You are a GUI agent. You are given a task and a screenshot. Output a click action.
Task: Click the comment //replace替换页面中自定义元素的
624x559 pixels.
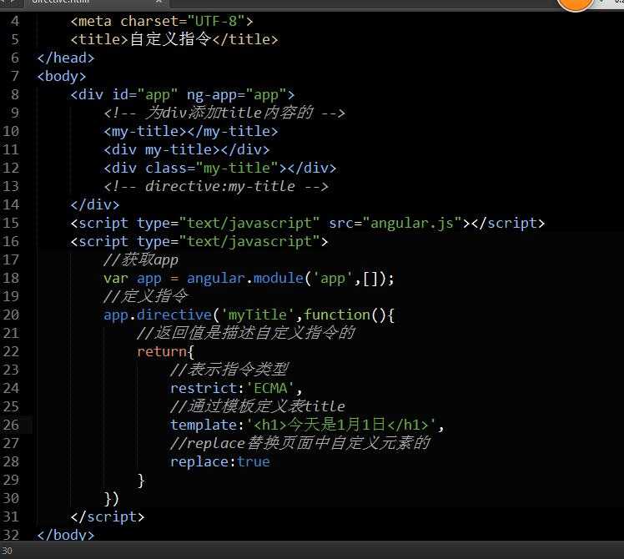pyautogui.click(x=299, y=443)
